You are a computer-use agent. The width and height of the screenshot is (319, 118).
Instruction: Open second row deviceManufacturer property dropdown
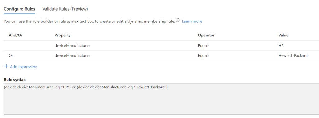coord(72,55)
